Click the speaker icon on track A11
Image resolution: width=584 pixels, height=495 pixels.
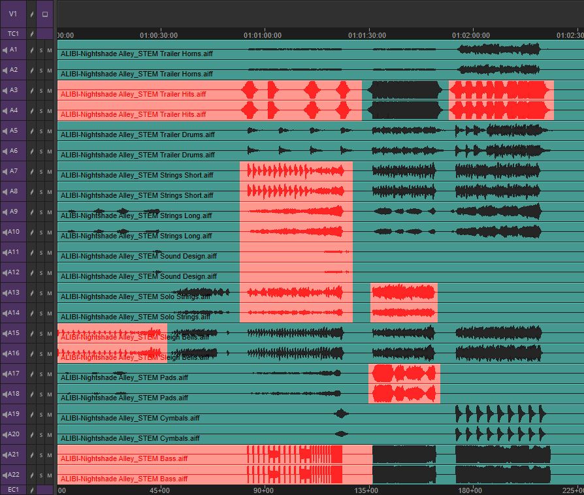5,253
